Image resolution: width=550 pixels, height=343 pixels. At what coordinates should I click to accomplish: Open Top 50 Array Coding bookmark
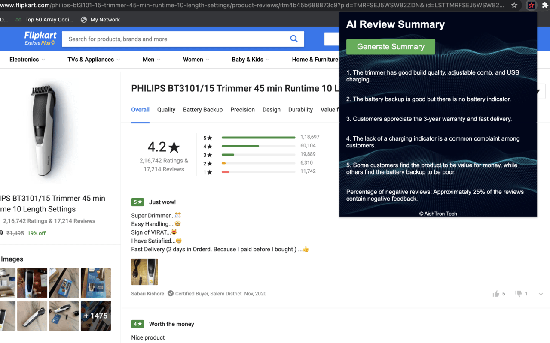pyautogui.click(x=44, y=20)
